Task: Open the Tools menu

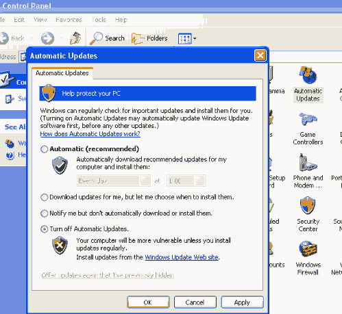Action: click(99, 20)
